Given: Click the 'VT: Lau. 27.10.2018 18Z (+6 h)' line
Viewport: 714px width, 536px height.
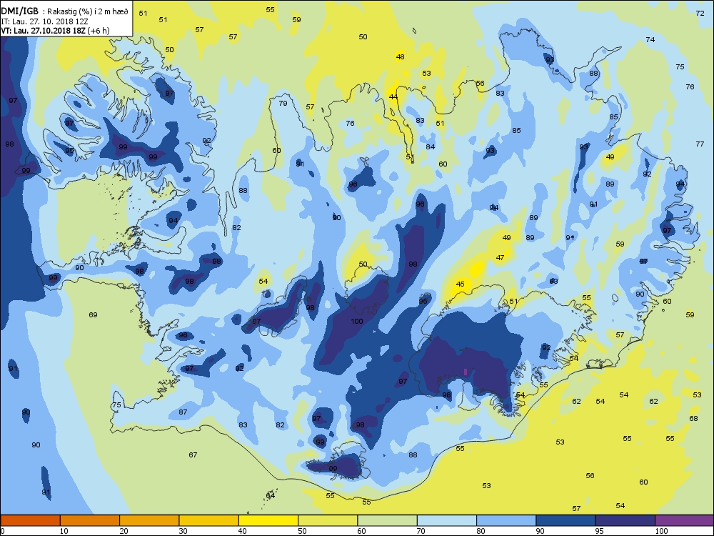Looking at the screenshot, I should tap(55, 31).
